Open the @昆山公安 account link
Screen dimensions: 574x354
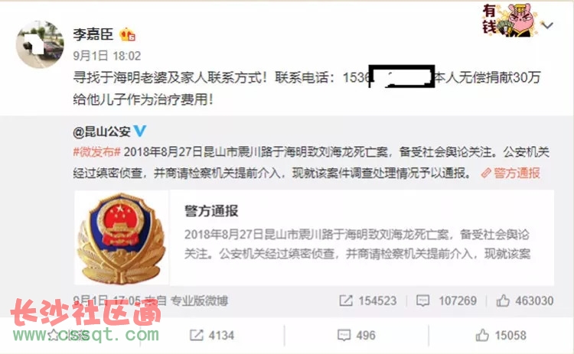tap(101, 132)
